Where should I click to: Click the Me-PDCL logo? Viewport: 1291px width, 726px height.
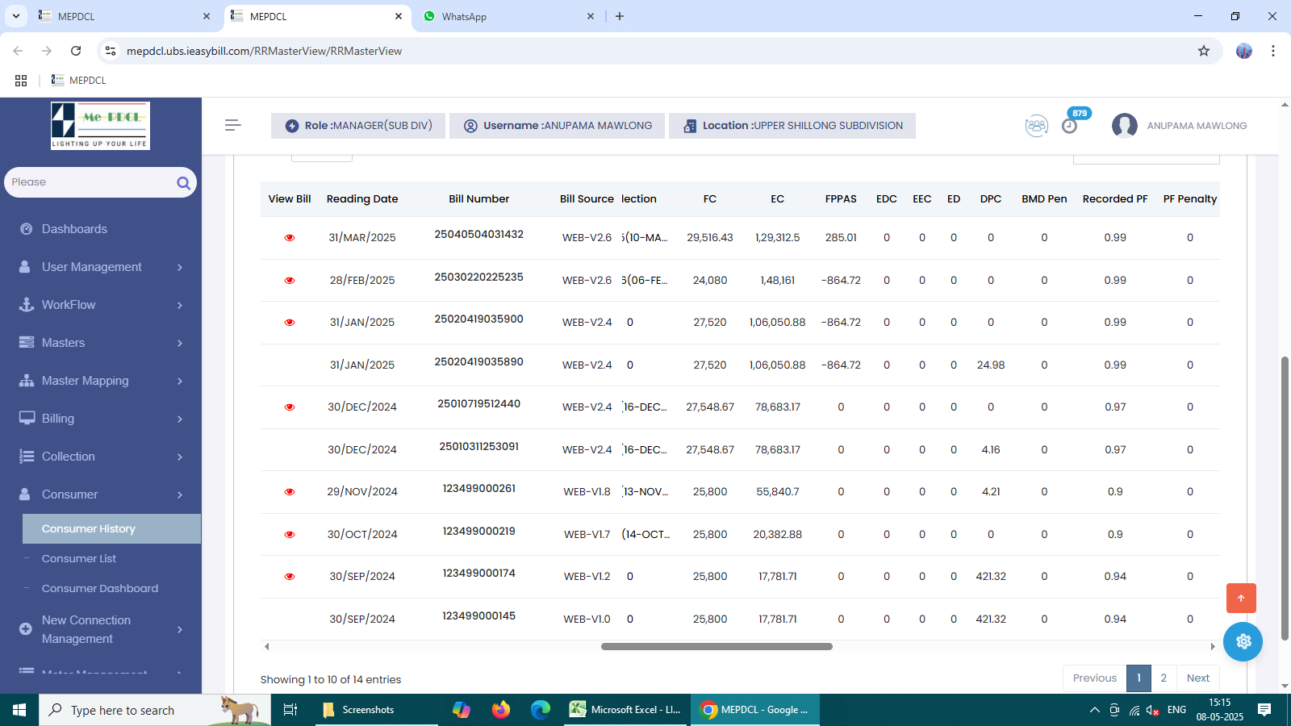pyautogui.click(x=100, y=126)
